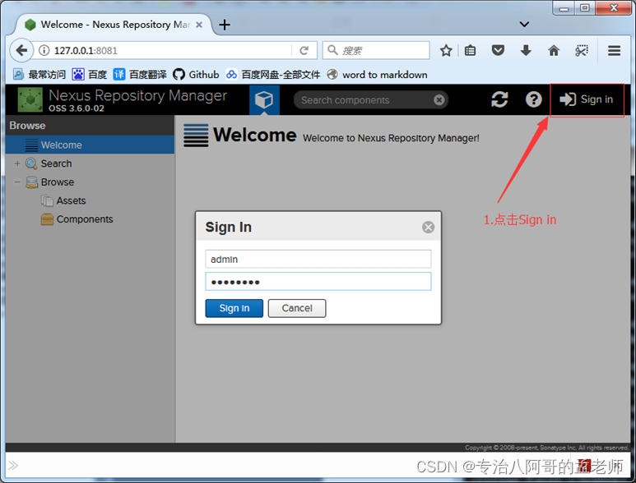Clear the Search components field
The image size is (636, 483).
click(439, 100)
